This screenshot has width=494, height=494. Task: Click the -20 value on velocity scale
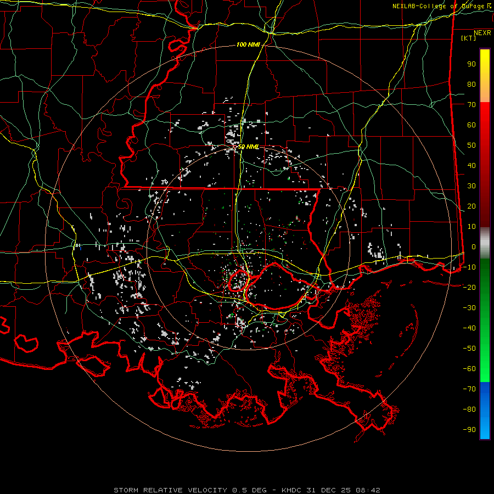coord(469,288)
